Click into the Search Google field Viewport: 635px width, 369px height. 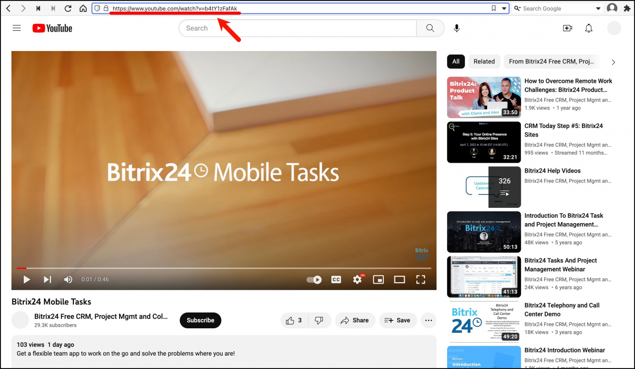pos(558,8)
